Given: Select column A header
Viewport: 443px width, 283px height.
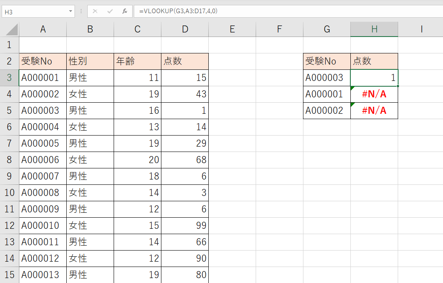Looking at the screenshot, I should click(x=43, y=29).
